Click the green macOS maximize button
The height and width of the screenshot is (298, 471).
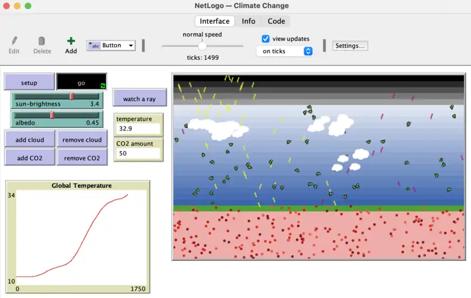(x=28, y=6)
